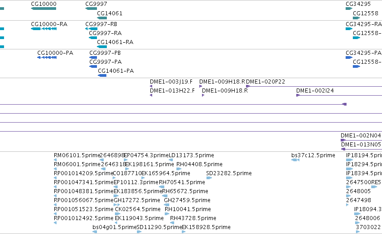Select the DME1-002I24 clone start arrow
382x234 pixels.
click(x=298, y=95)
